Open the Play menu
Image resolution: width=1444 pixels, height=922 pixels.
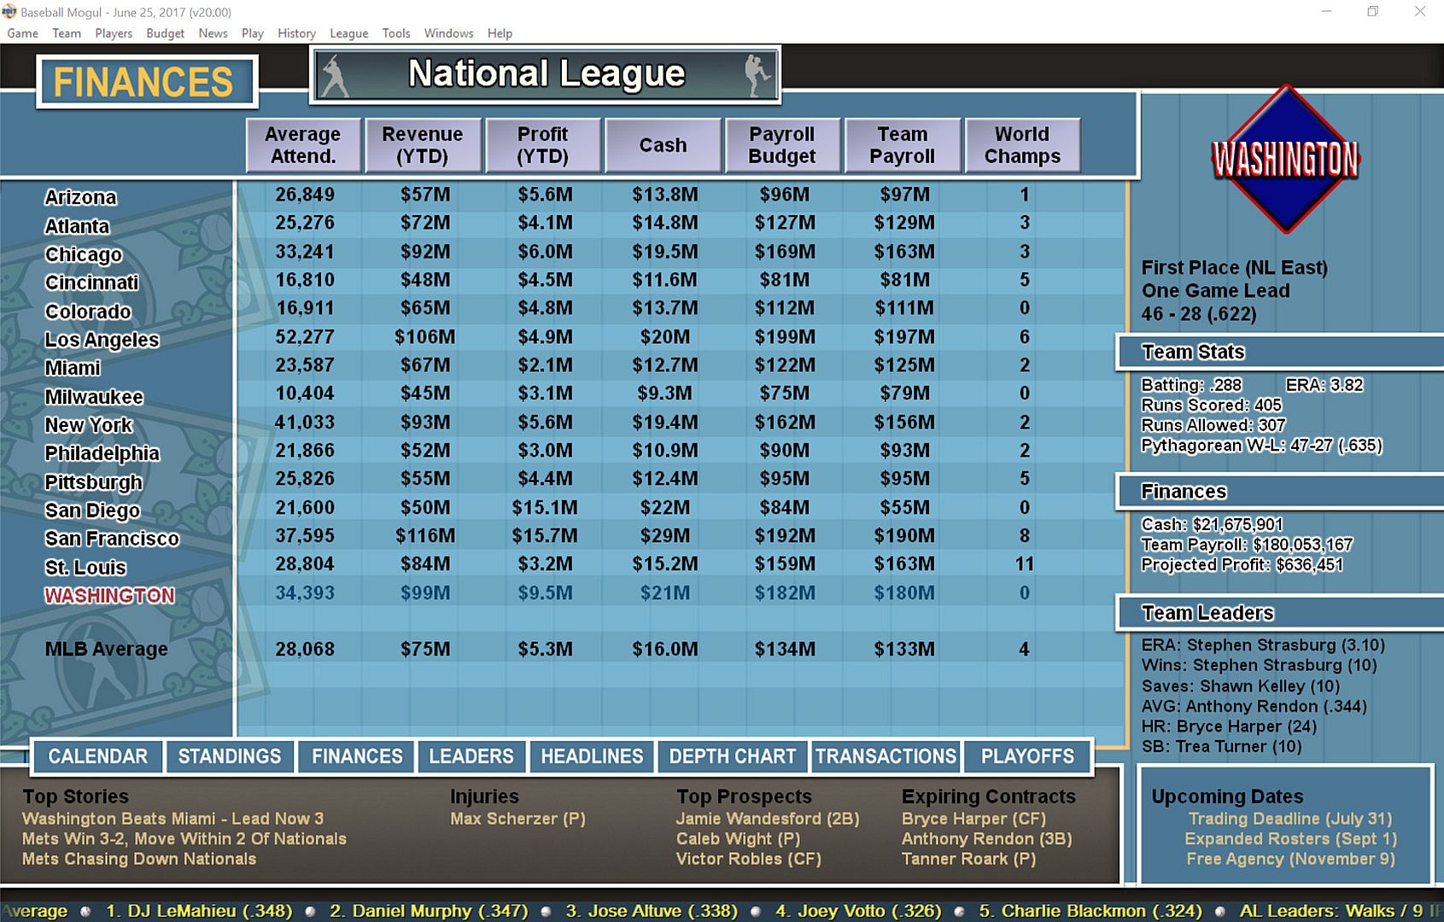tap(253, 33)
